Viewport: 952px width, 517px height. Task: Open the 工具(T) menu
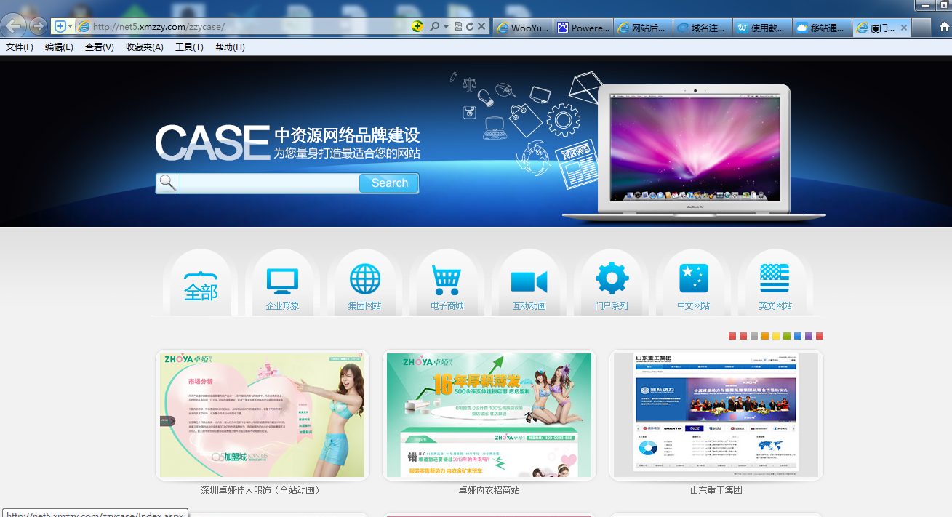[189, 47]
